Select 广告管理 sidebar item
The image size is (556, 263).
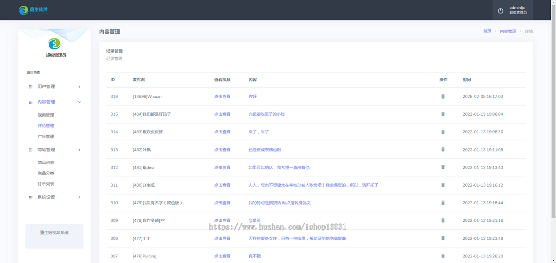[x=46, y=137]
